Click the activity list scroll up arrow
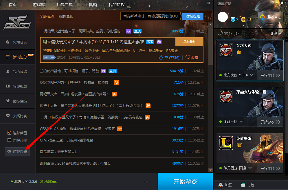 tap(210, 25)
